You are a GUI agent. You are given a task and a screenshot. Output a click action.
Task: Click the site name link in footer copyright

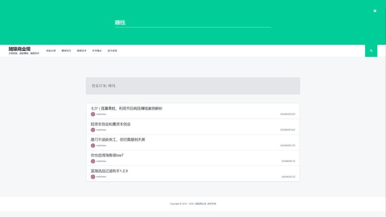tap(201, 203)
